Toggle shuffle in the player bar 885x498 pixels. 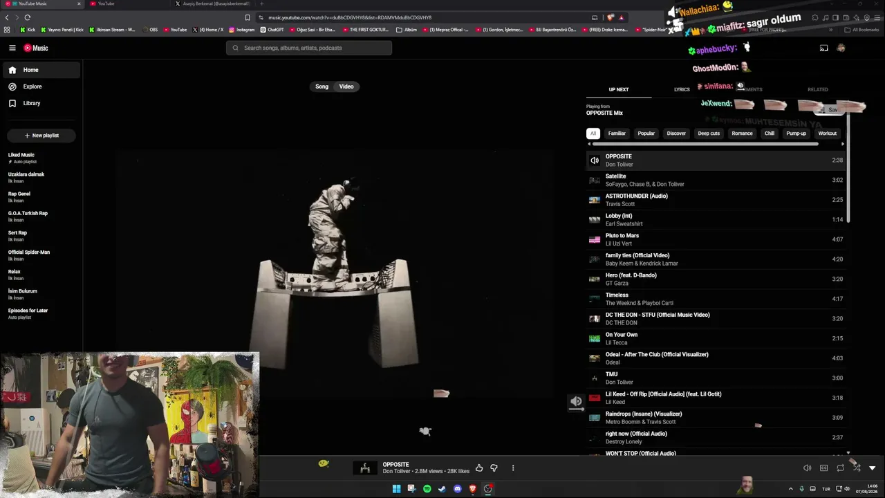(857, 468)
